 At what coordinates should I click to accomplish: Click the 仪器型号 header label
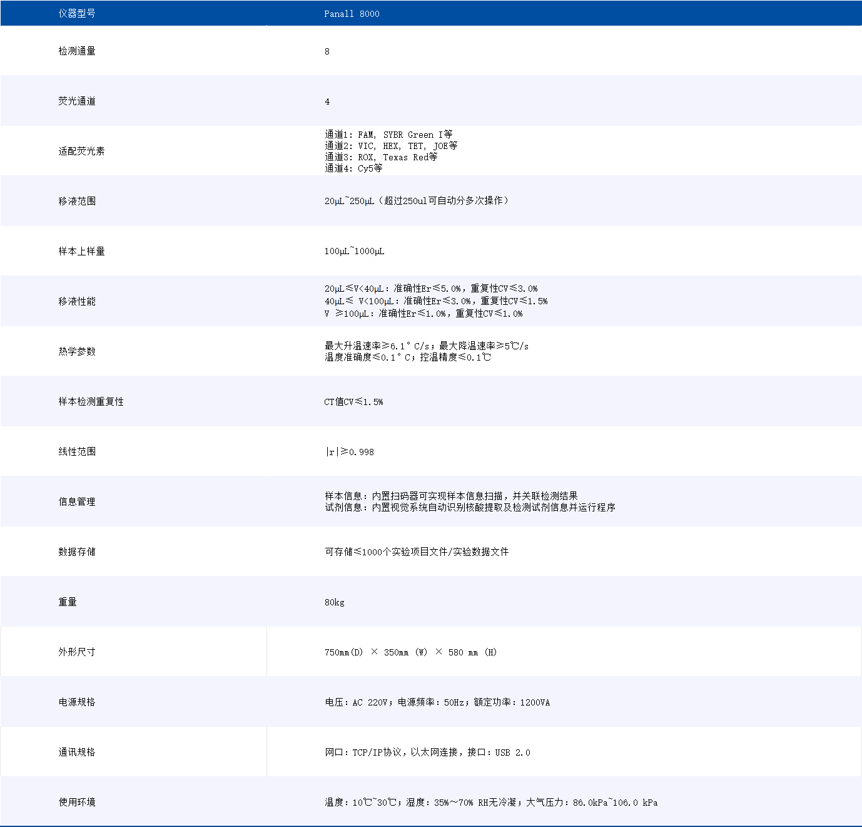coord(77,14)
